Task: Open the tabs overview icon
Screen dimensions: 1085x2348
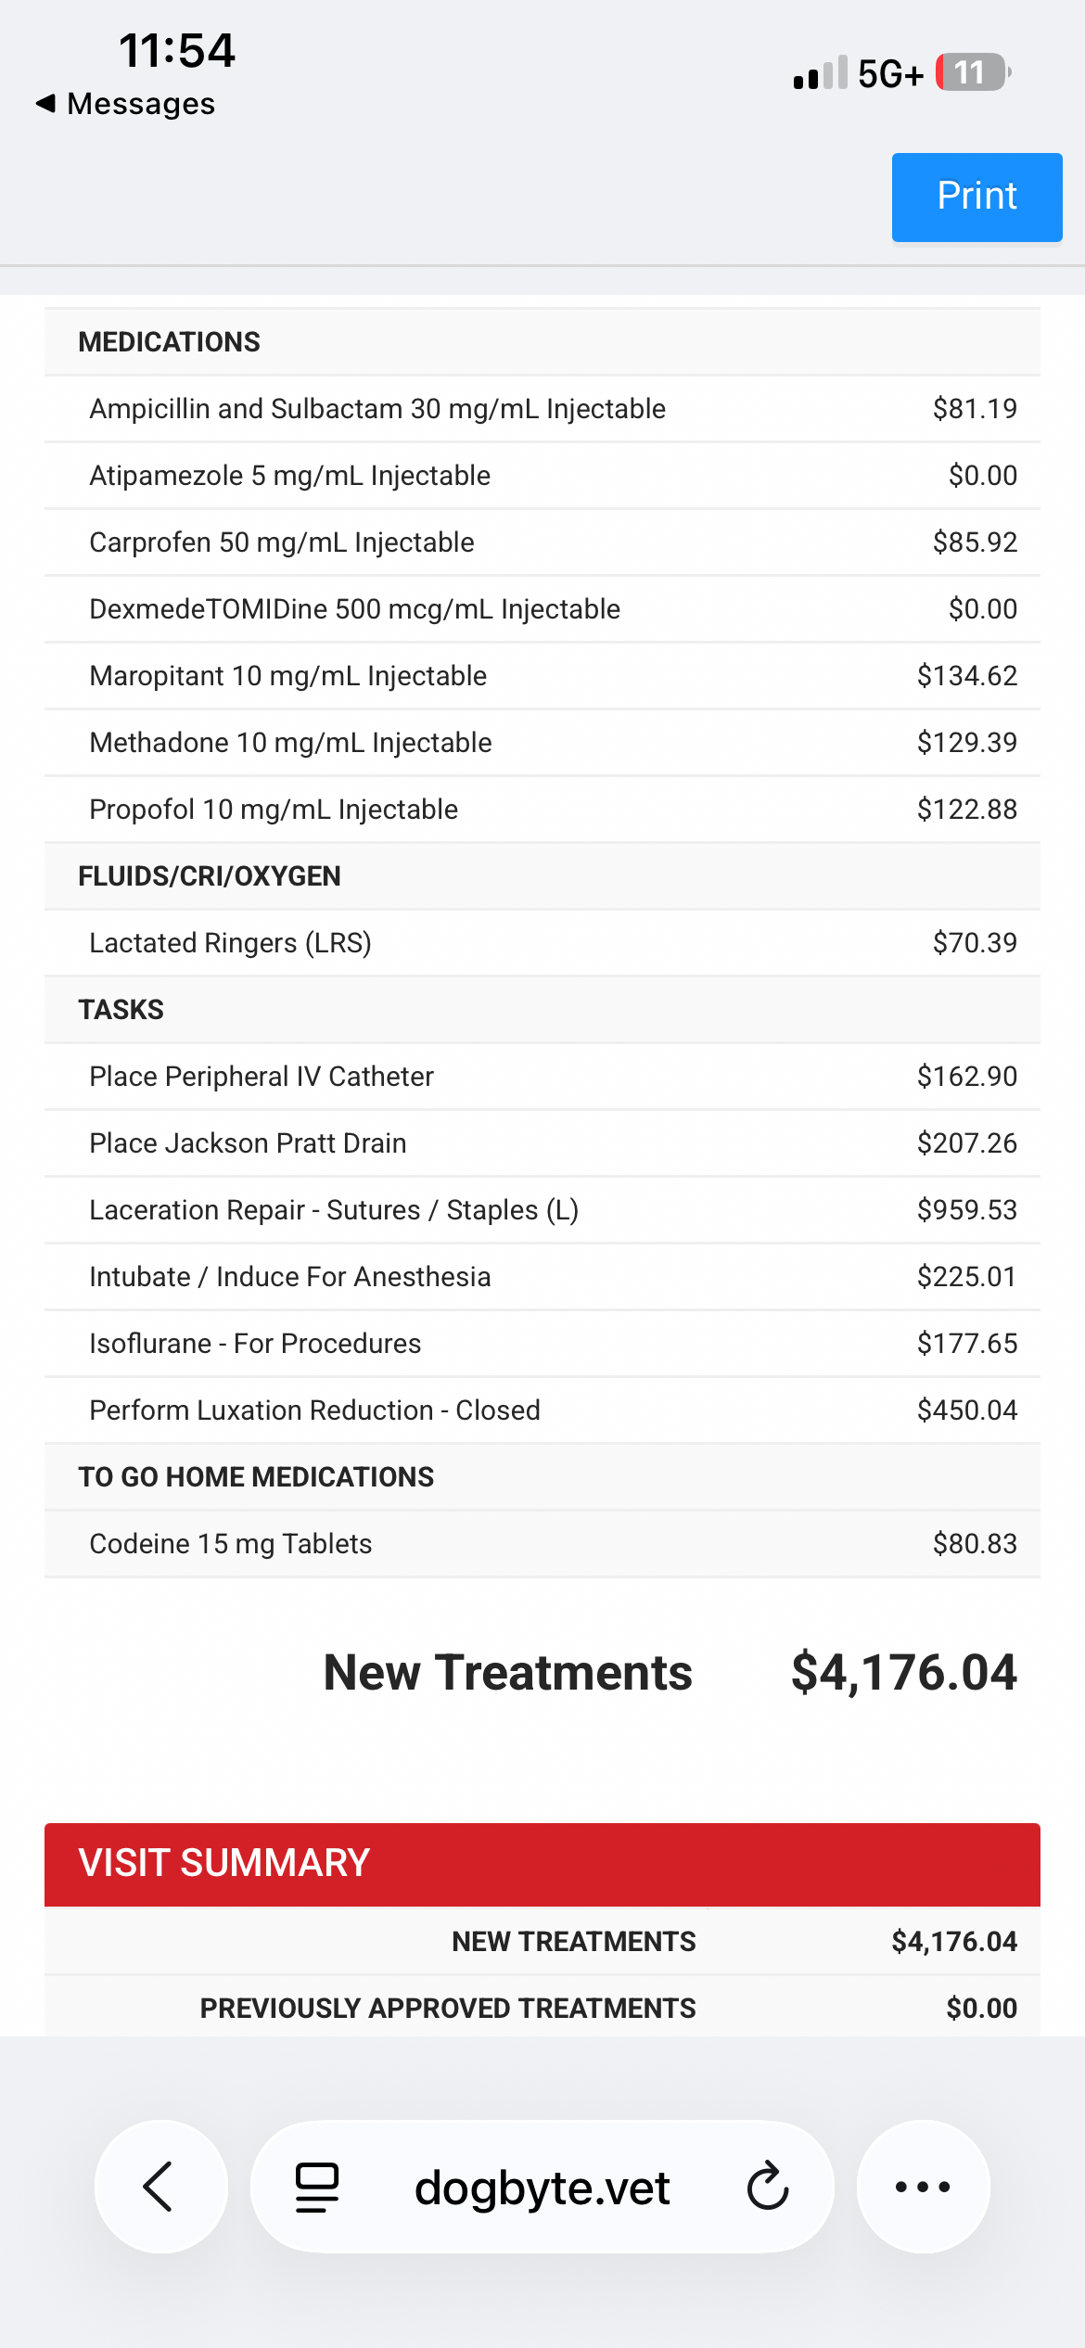Action: [x=316, y=2187]
